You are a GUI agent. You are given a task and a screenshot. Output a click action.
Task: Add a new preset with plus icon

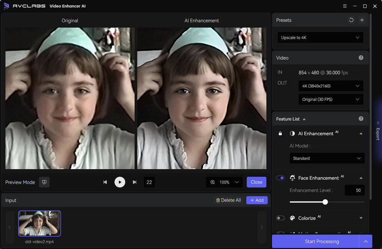click(362, 20)
